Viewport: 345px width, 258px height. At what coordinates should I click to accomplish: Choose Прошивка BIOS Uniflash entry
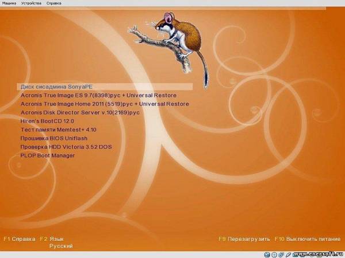[53, 138]
